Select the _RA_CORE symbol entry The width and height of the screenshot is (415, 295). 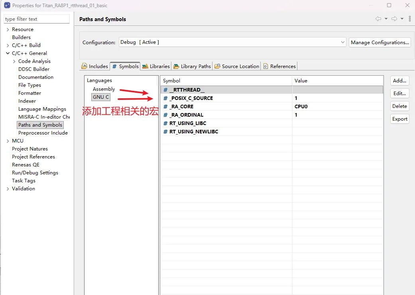[181, 107]
